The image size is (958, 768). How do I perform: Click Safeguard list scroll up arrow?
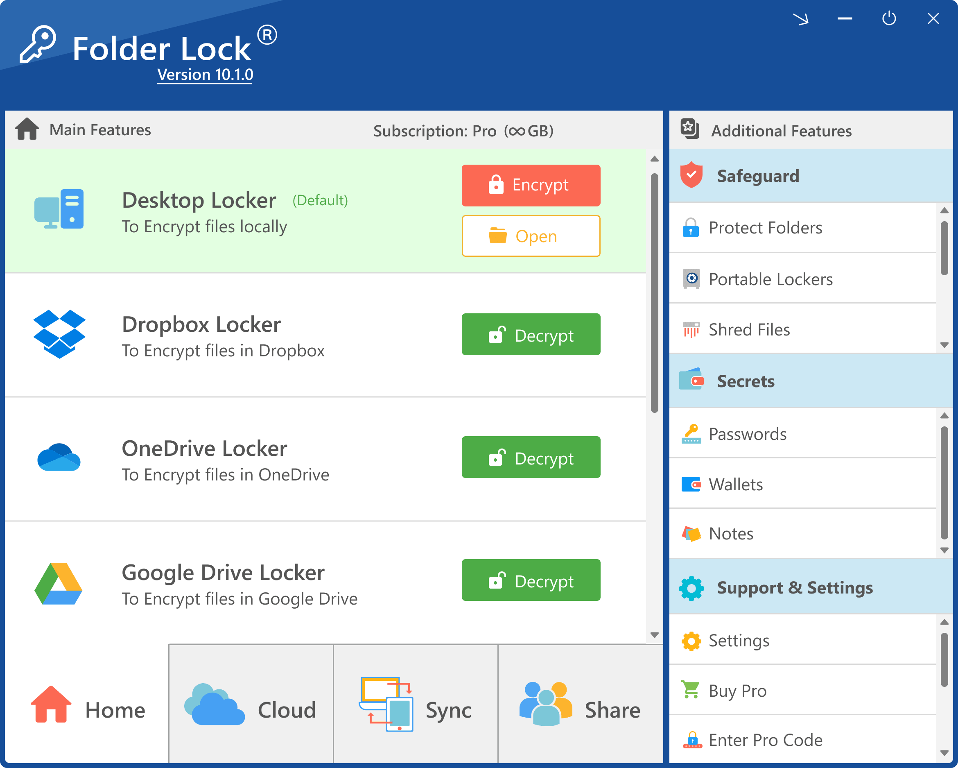(944, 211)
